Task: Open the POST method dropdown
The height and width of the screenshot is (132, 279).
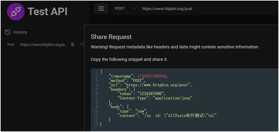Action: click(x=125, y=9)
